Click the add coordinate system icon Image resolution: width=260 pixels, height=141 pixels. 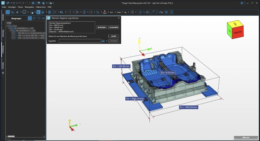pyautogui.click(x=152, y=12)
